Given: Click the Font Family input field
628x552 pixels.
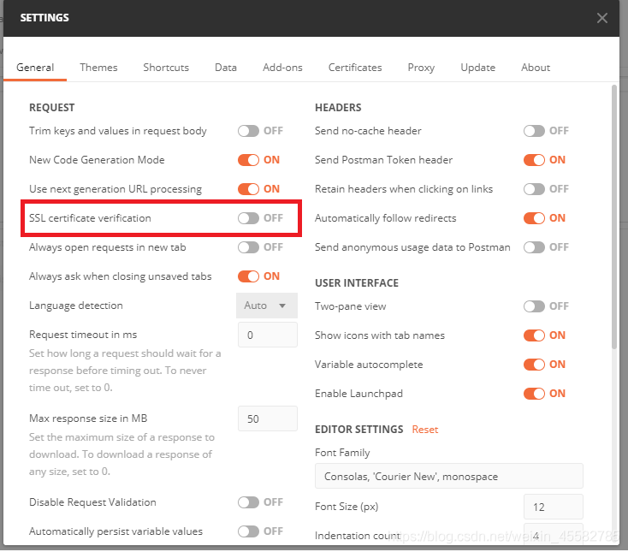Looking at the screenshot, I should tap(449, 477).
